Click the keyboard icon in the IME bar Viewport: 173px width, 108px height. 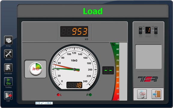point(48,103)
